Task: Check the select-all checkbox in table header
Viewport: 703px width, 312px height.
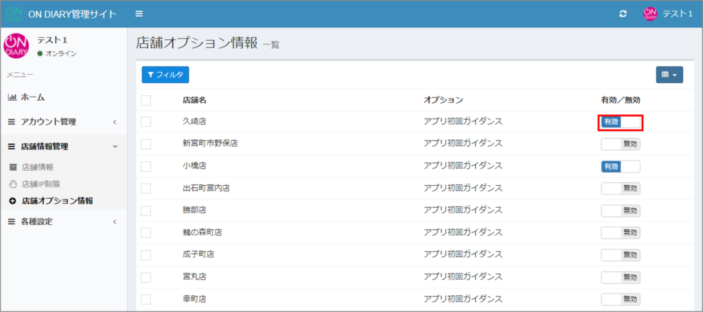Action: tap(146, 101)
